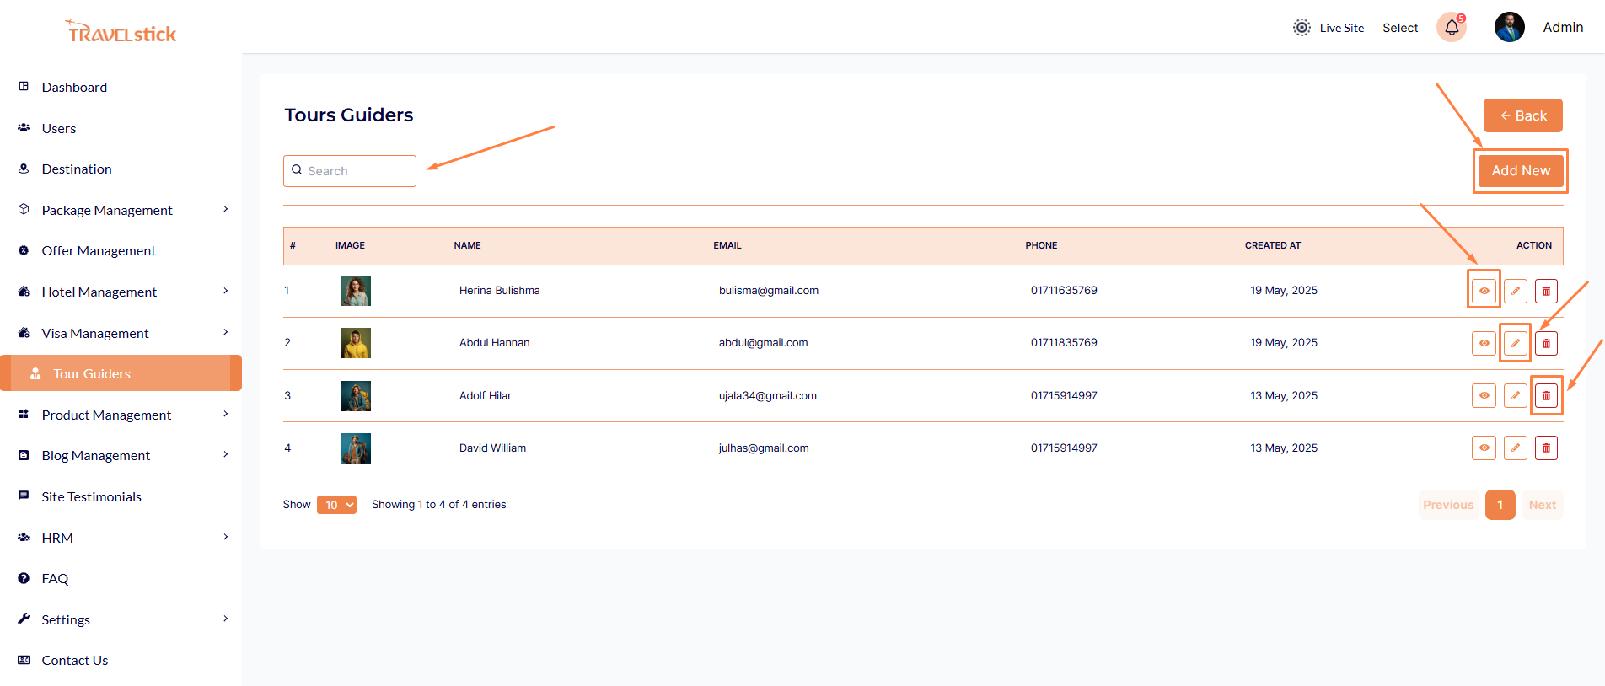Open the Admin profile avatar

pyautogui.click(x=1509, y=27)
